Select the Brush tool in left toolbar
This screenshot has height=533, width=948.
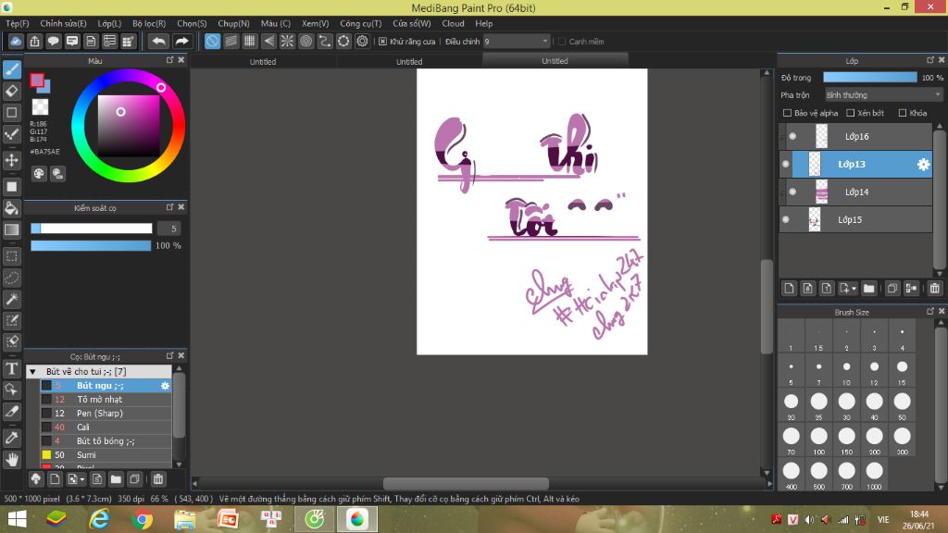click(11, 69)
